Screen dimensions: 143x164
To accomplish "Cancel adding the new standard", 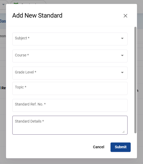I will [98, 147].
